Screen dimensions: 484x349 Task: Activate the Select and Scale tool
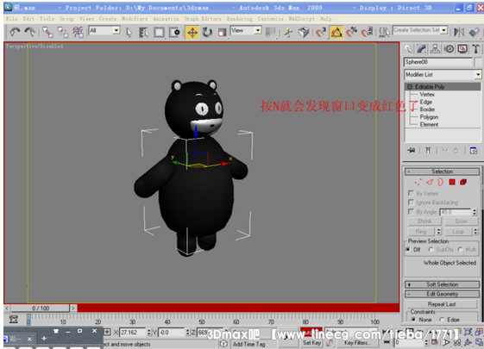pyautogui.click(x=222, y=32)
